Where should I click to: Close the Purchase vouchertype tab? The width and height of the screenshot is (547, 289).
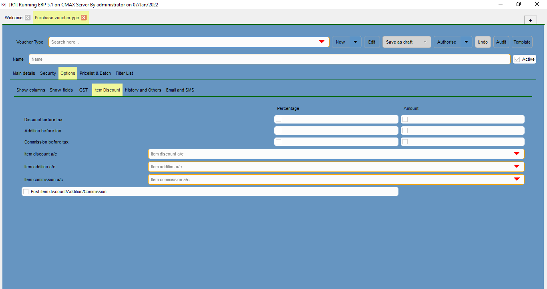[x=84, y=18]
